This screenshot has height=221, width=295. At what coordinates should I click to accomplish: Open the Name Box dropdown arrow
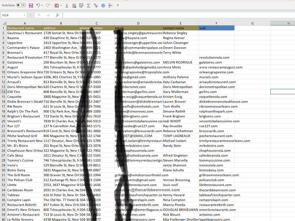(x=24, y=15)
